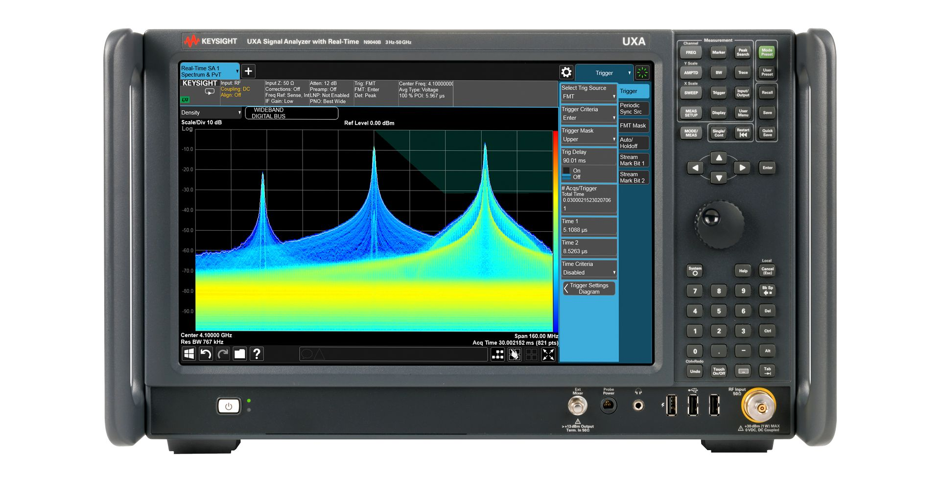Click the Stream Mark Bit 1 button
Screen dimensions: 940x482
[x=634, y=160]
